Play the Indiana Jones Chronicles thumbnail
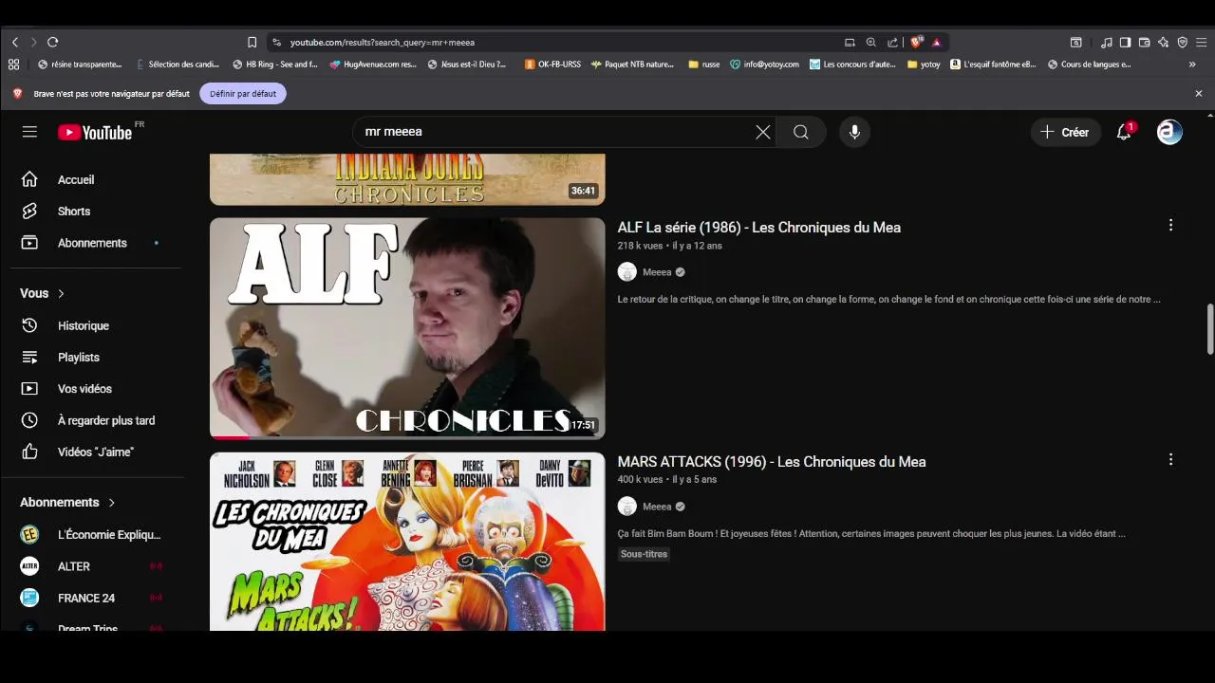1215x683 pixels. 407,179
